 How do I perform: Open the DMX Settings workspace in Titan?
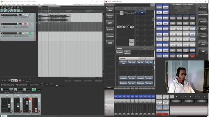pyautogui.click(x=110, y=36)
